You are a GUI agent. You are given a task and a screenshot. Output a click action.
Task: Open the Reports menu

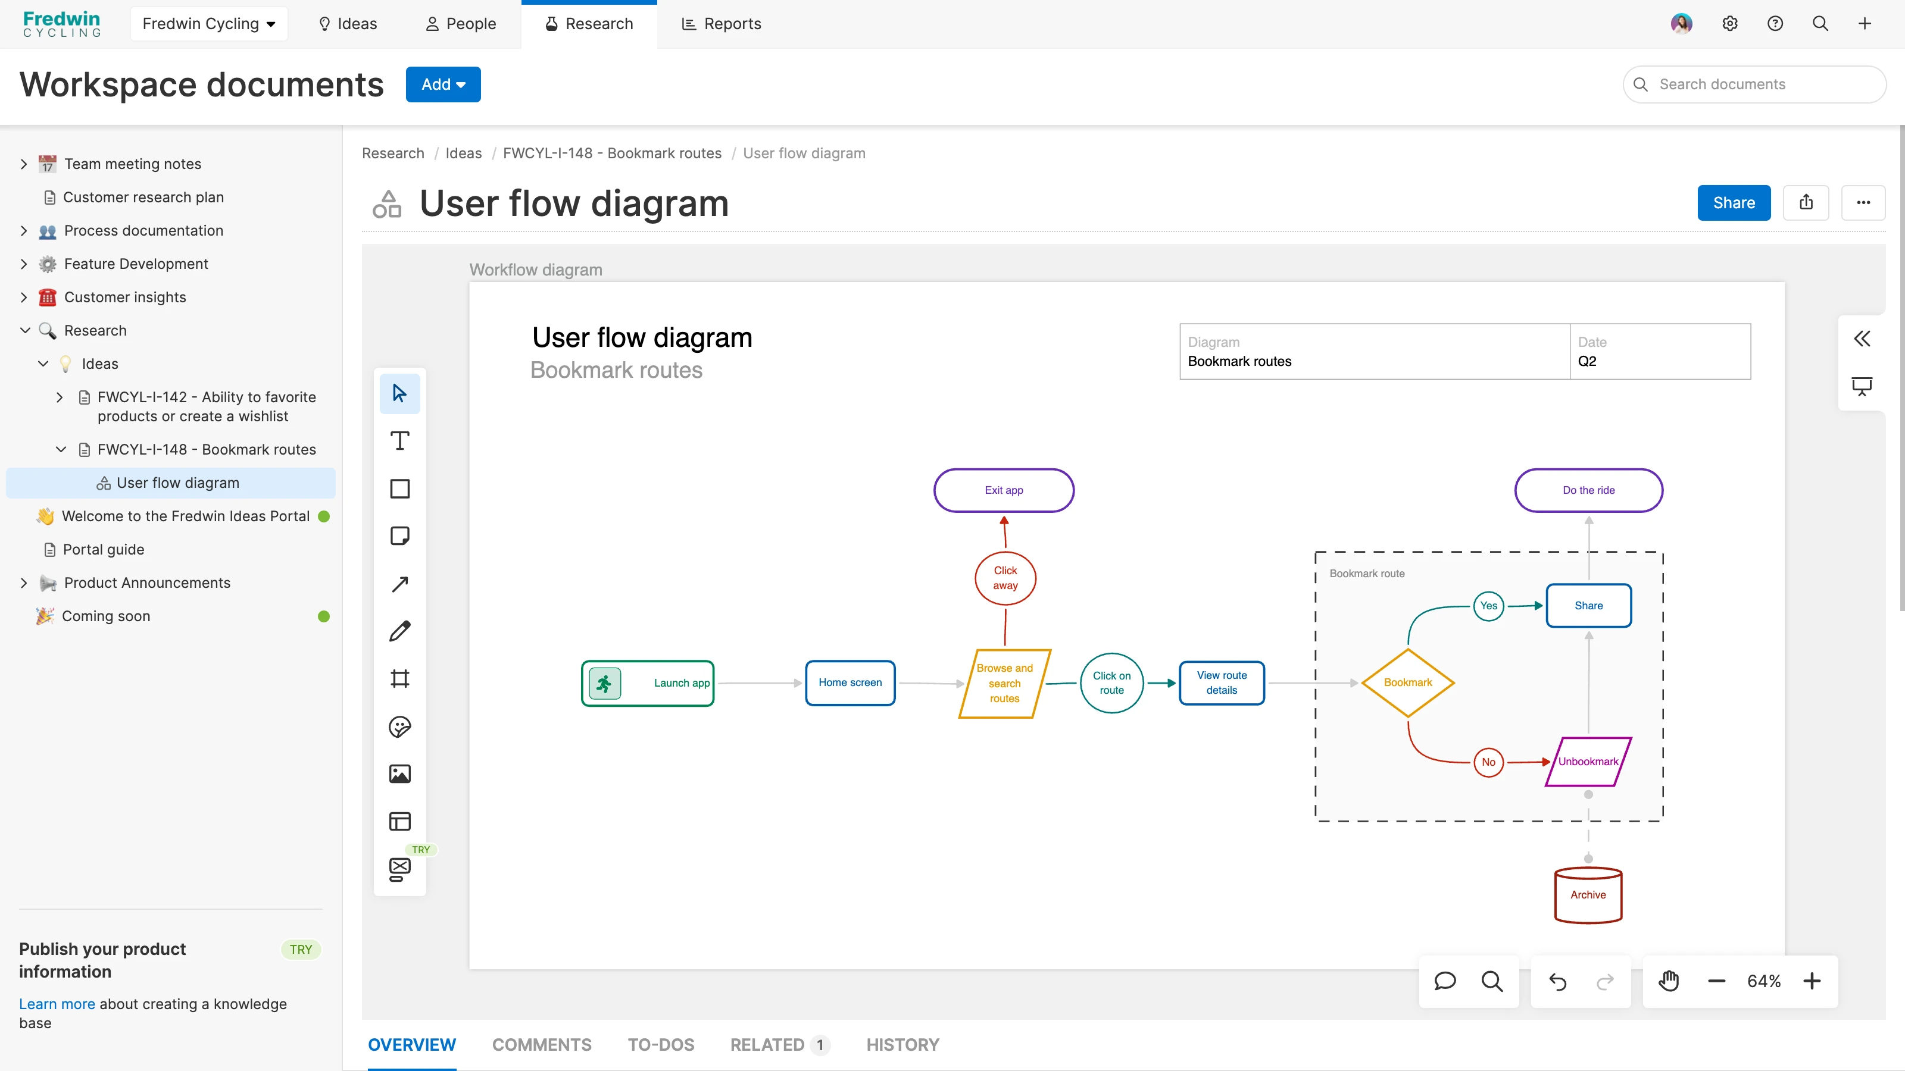pos(720,24)
